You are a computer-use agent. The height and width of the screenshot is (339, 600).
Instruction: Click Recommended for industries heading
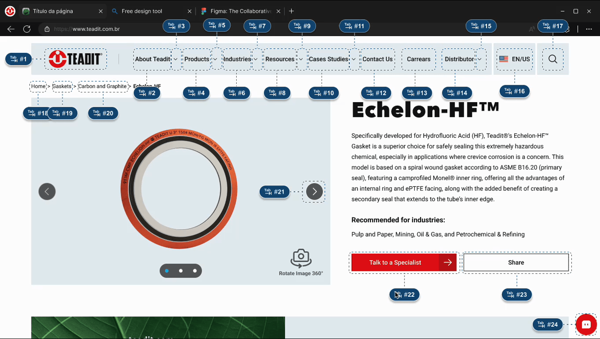coord(398,220)
